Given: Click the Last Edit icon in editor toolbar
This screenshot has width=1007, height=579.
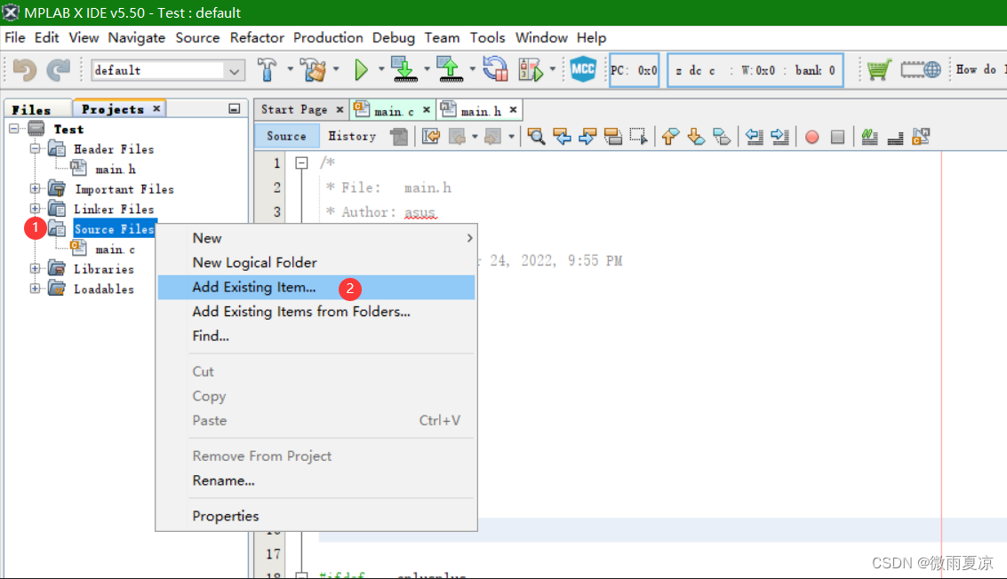Looking at the screenshot, I should point(431,136).
